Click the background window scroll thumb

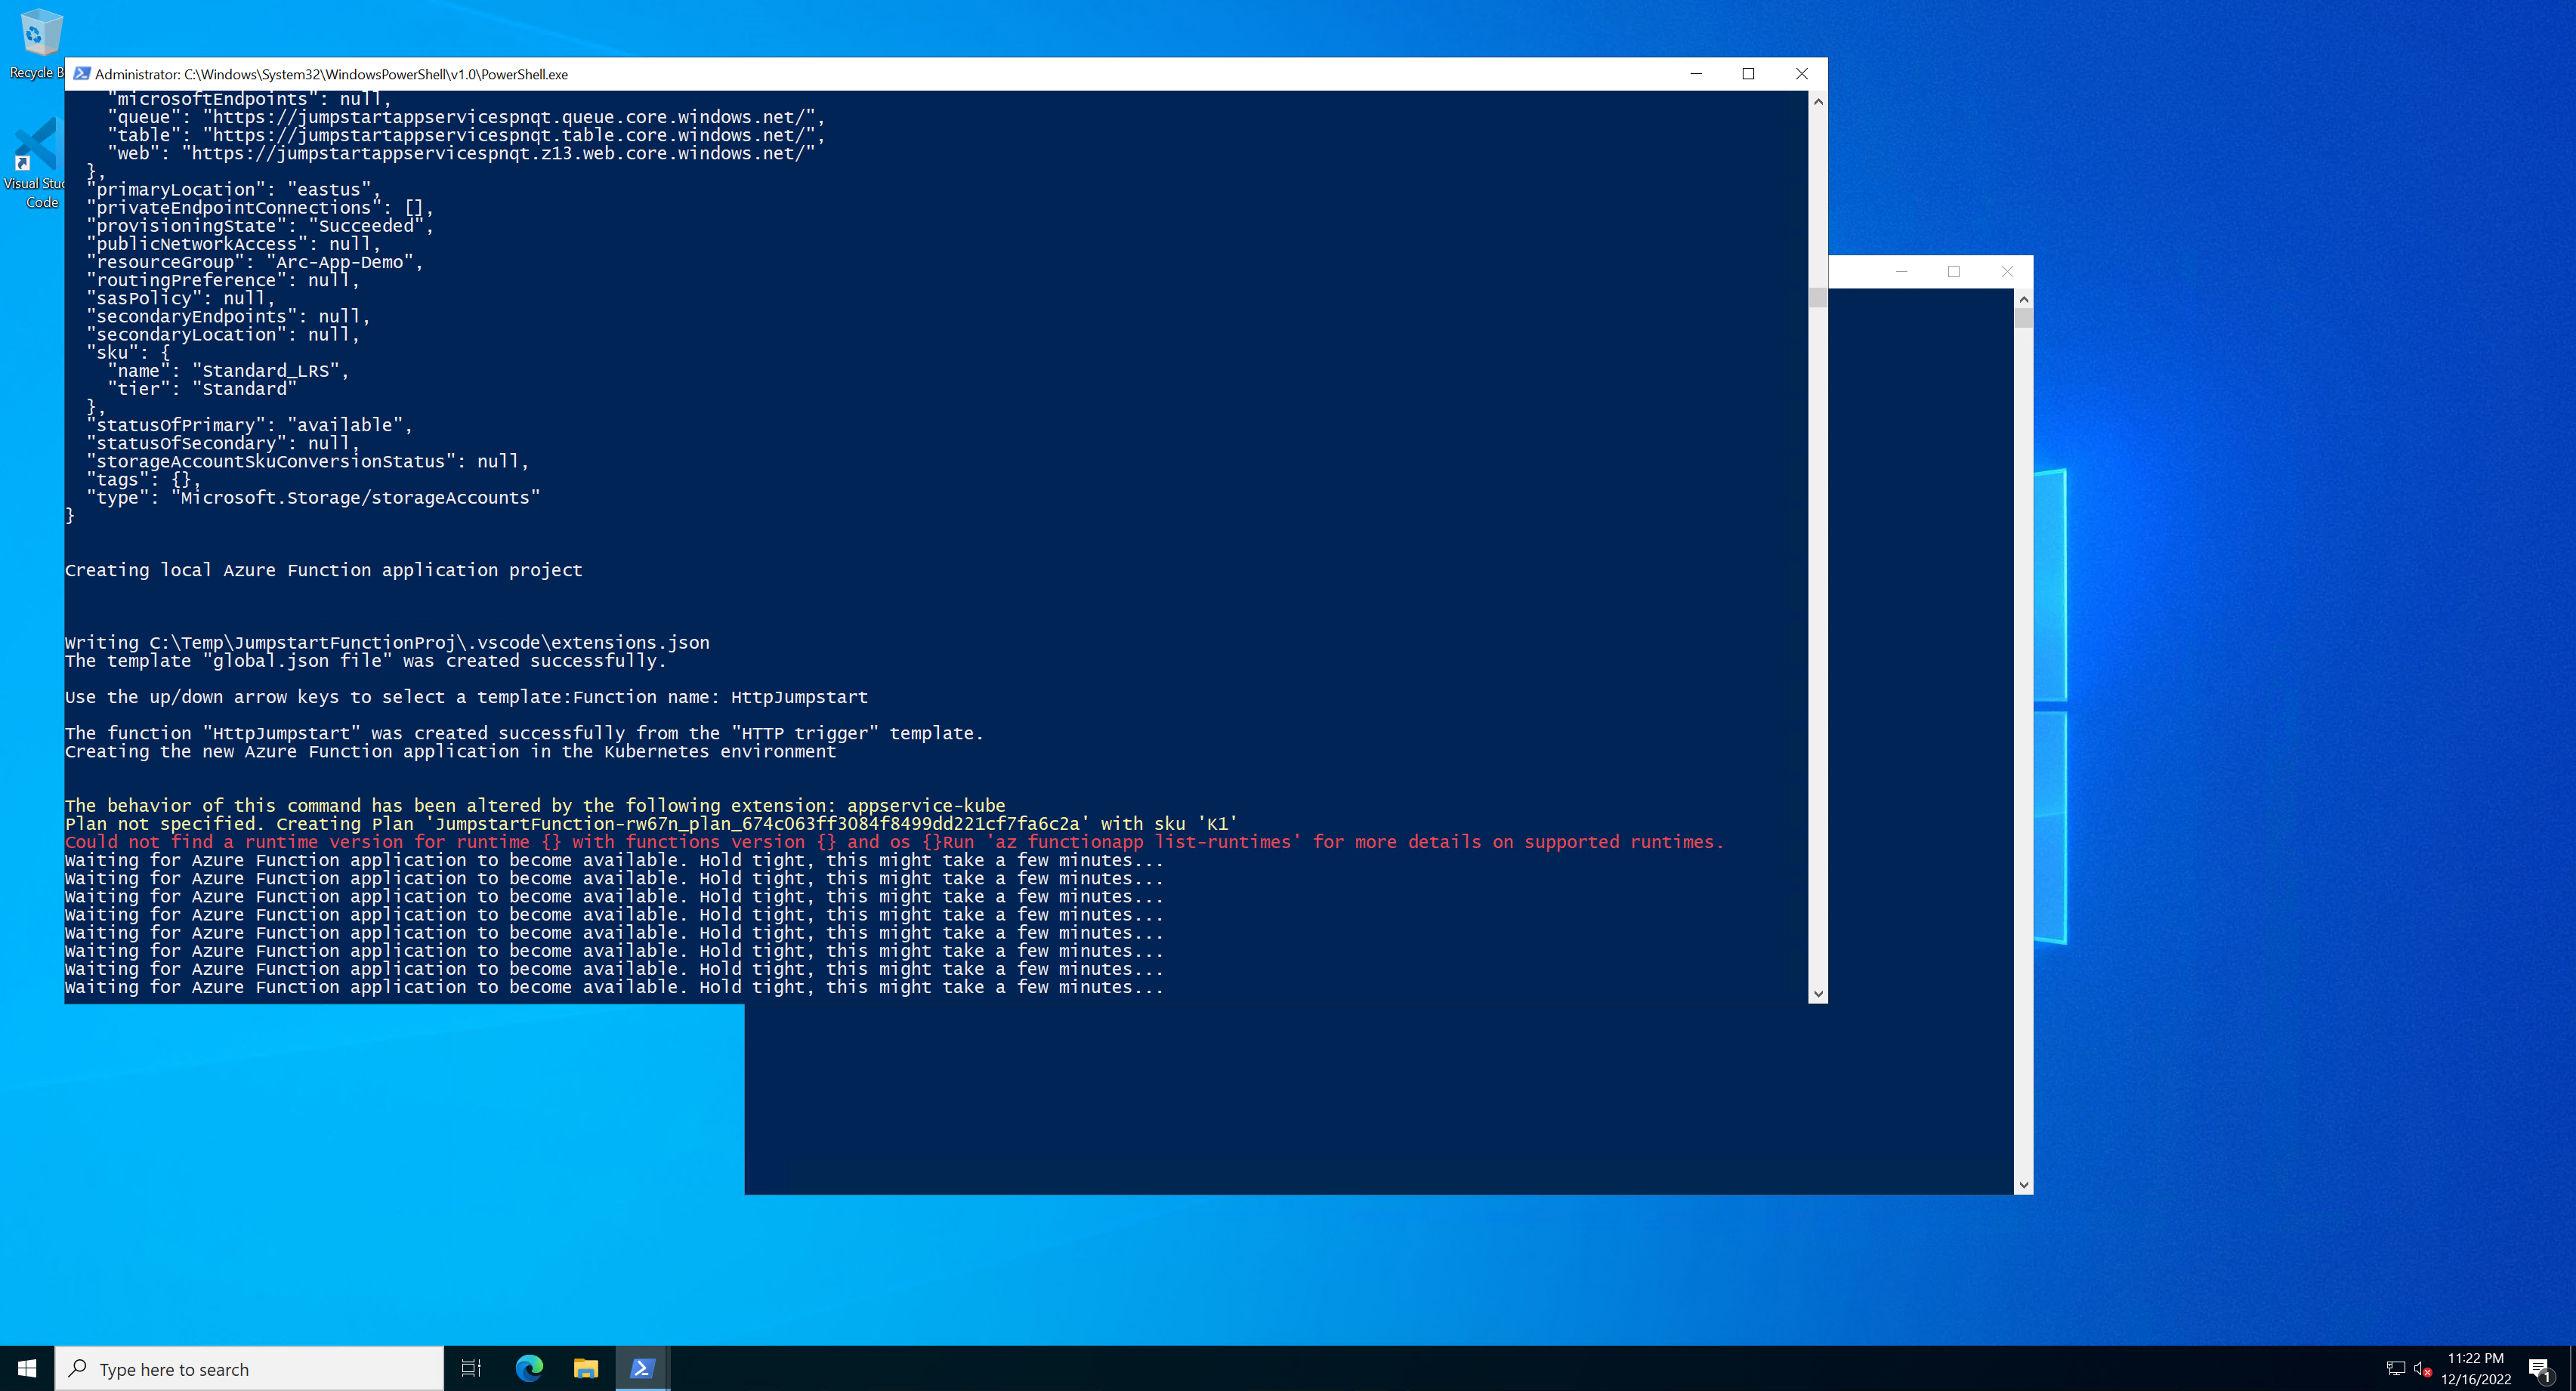coord(2023,318)
